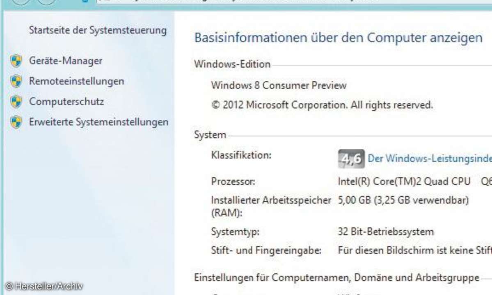492x295 pixels.
Task: Click the Windows 8 Consumer Preview text
Action: pos(279,85)
